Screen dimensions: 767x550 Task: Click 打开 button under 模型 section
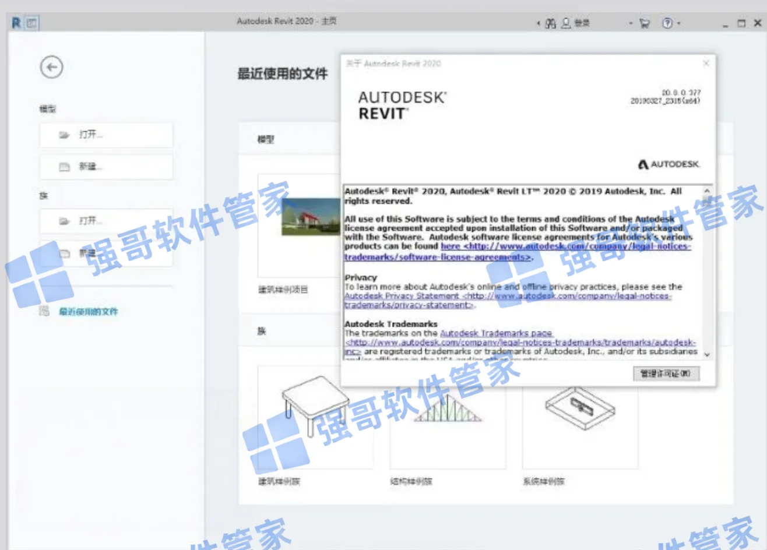[106, 135]
